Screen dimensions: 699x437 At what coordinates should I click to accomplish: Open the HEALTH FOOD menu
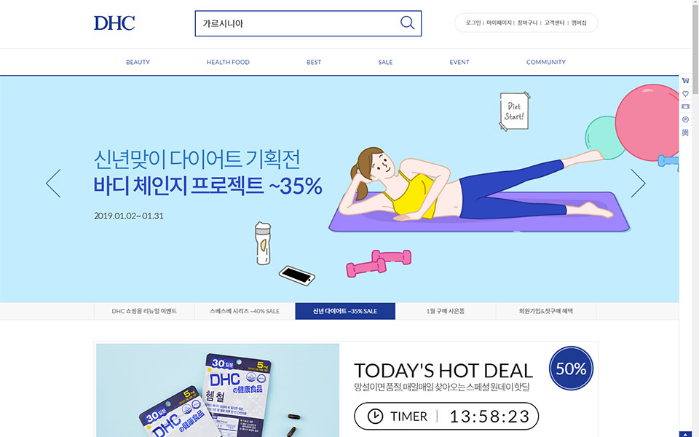pyautogui.click(x=228, y=62)
